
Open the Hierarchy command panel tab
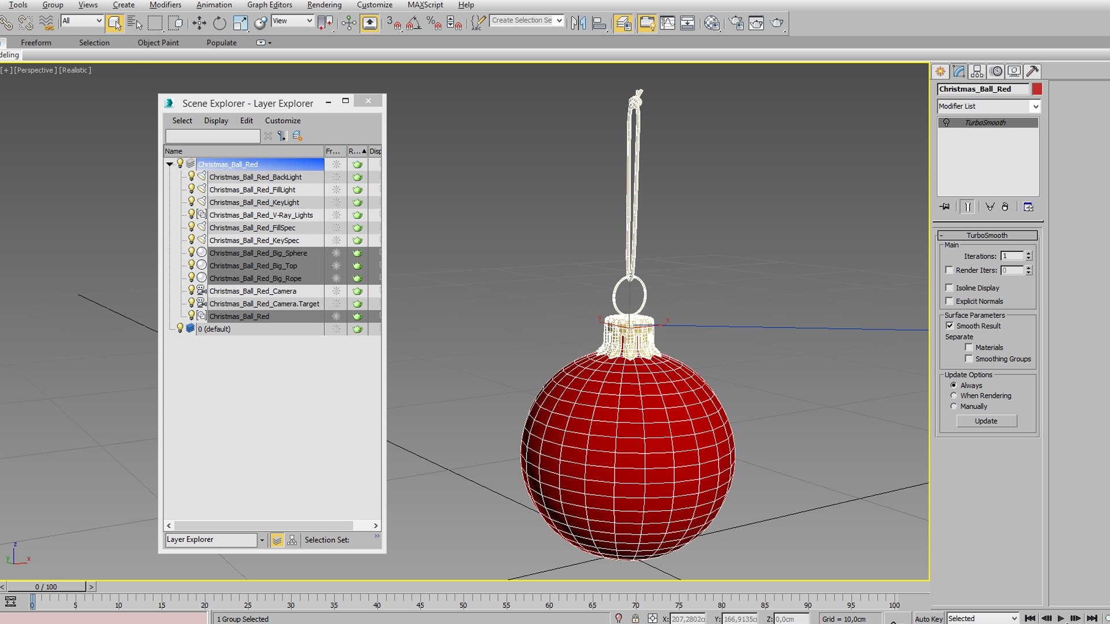click(977, 71)
